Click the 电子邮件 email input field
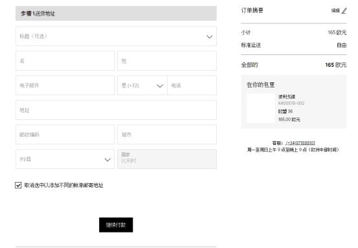This screenshot has width=358, height=248. tap(65, 85)
